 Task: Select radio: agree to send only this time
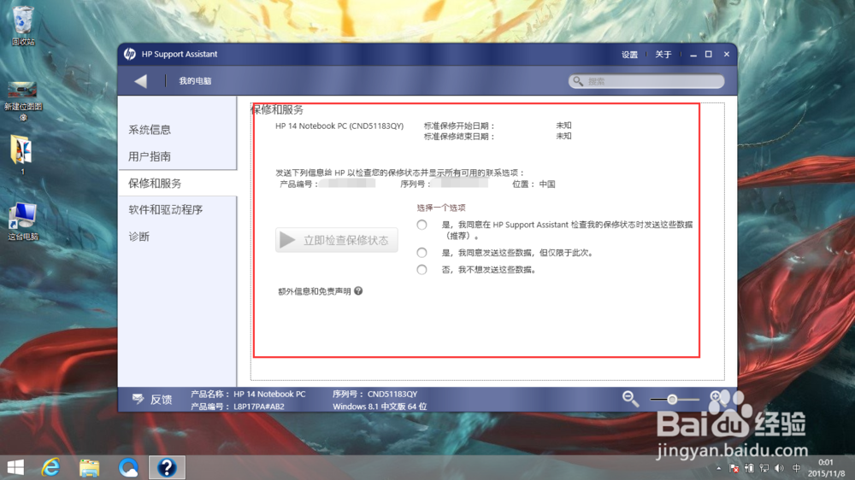(422, 252)
